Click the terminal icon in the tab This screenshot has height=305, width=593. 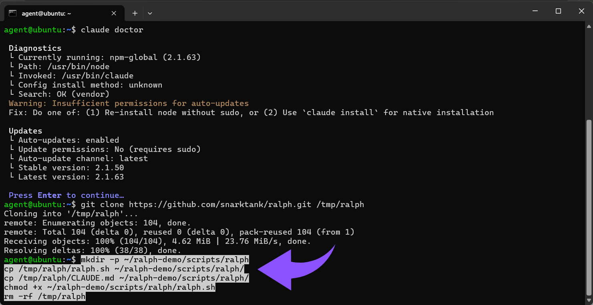[x=13, y=13]
